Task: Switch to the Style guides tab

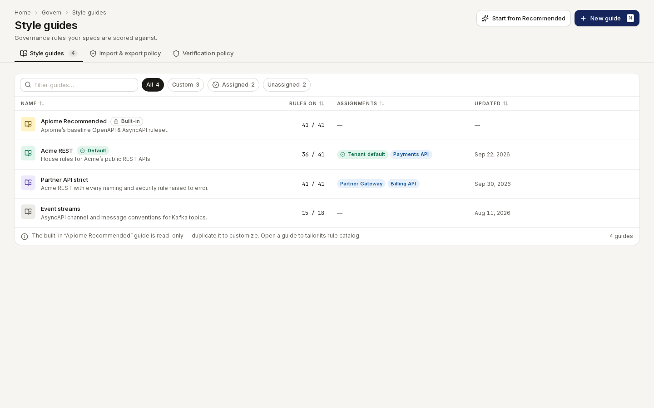Action: [49, 53]
